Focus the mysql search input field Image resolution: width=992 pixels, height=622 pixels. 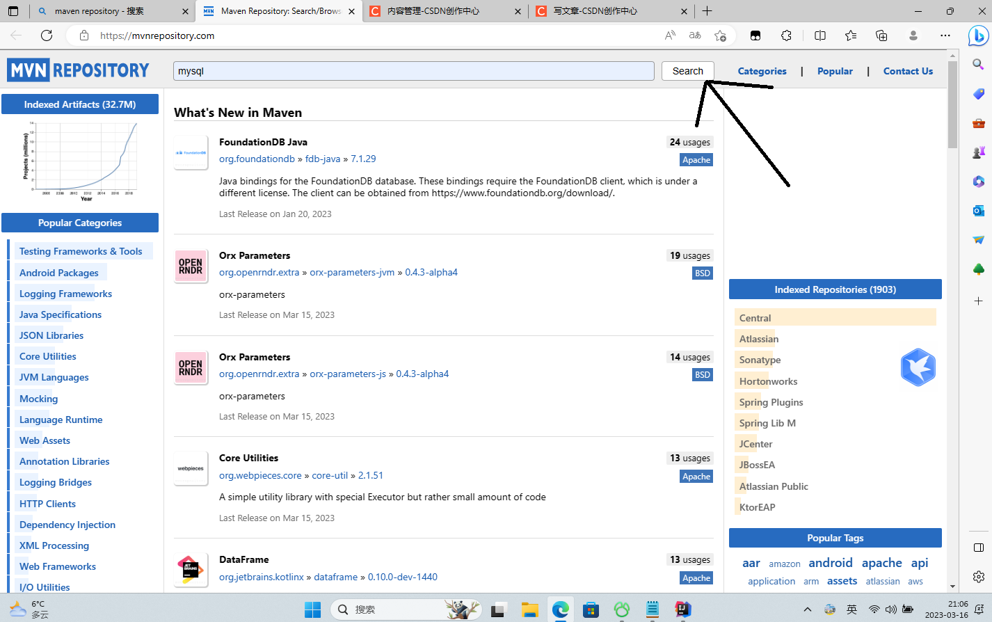click(414, 71)
